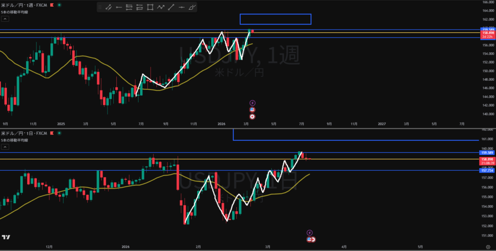
Task: Collapse the daily chart indicator legend
Action: point(5,147)
